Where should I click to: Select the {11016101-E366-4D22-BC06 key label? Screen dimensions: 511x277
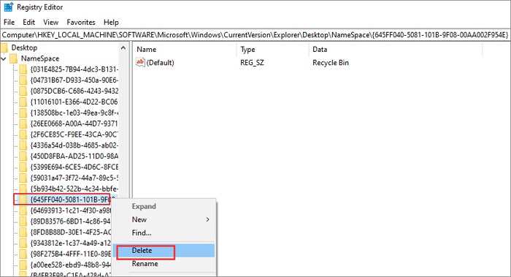pyautogui.click(x=74, y=102)
